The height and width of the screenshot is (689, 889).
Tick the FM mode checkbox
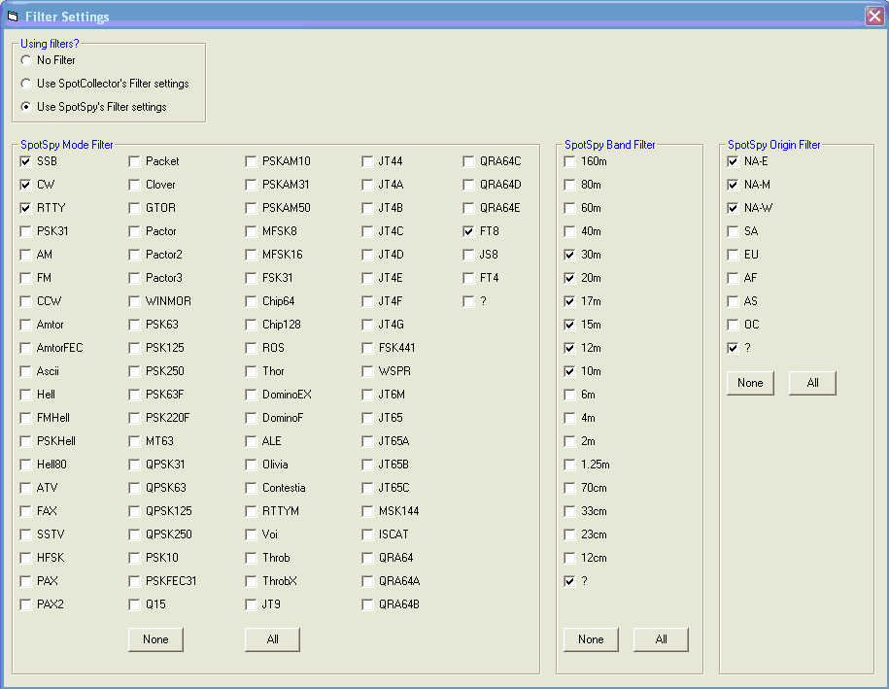(x=25, y=278)
